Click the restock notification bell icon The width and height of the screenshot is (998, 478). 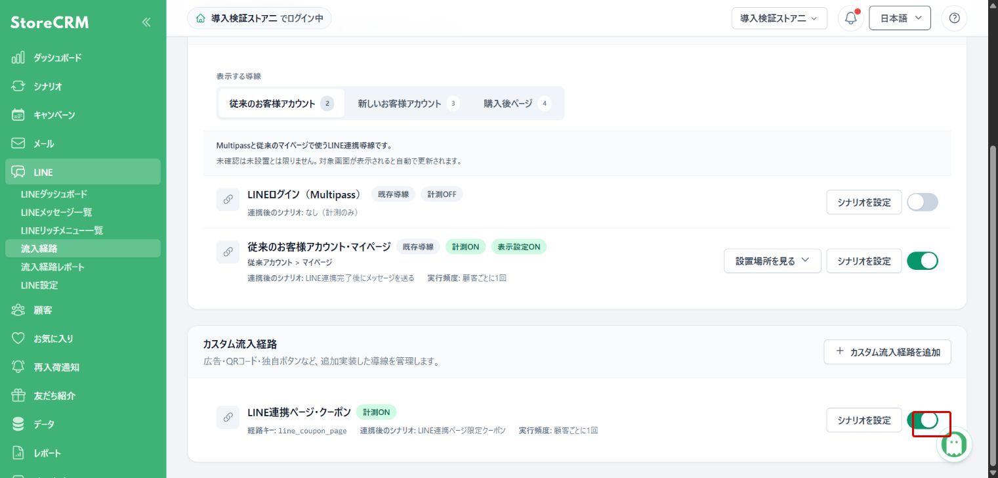(x=18, y=367)
